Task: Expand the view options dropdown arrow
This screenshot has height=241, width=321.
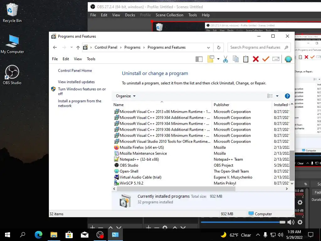Action: point(277,96)
